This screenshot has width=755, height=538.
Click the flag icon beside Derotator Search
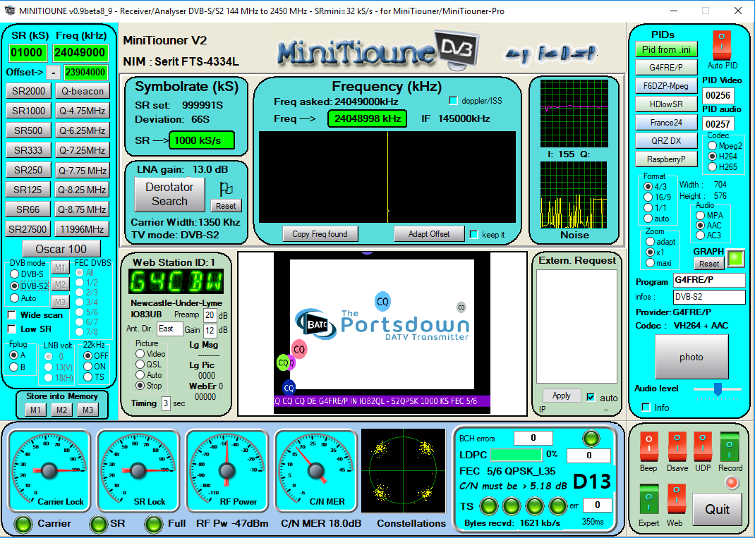point(226,188)
